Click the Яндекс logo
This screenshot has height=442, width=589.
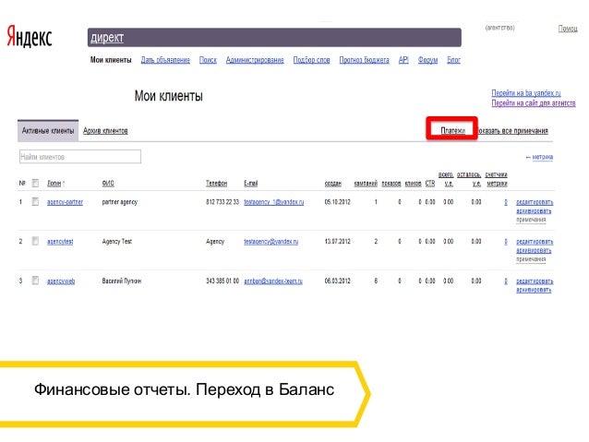click(30, 36)
